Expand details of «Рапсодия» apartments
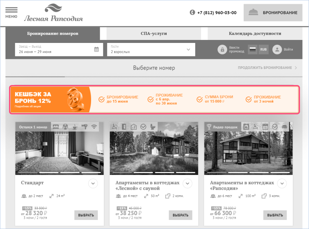This screenshot has height=229, width=309. pos(282,184)
